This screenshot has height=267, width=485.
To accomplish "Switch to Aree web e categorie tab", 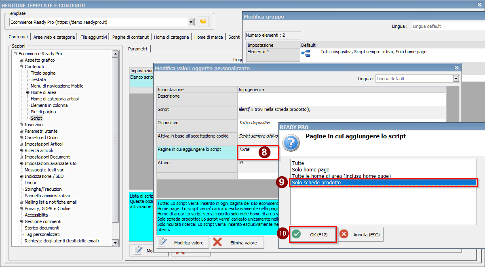I will pos(54,37).
